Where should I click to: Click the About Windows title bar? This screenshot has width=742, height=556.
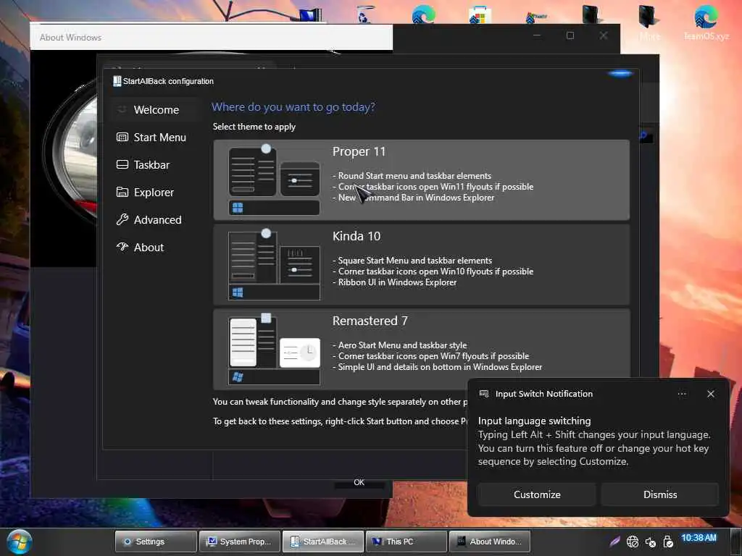211,37
